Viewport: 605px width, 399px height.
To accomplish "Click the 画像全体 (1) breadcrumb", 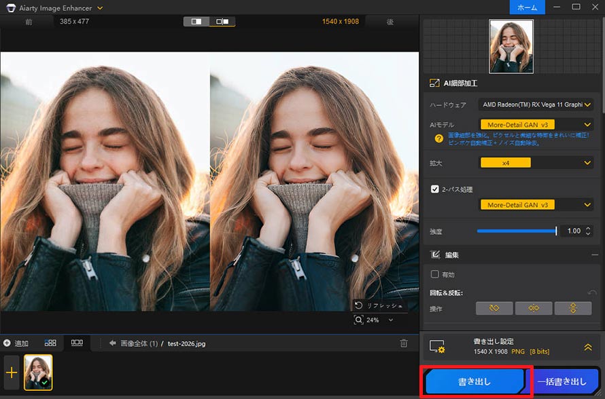I will (x=139, y=343).
